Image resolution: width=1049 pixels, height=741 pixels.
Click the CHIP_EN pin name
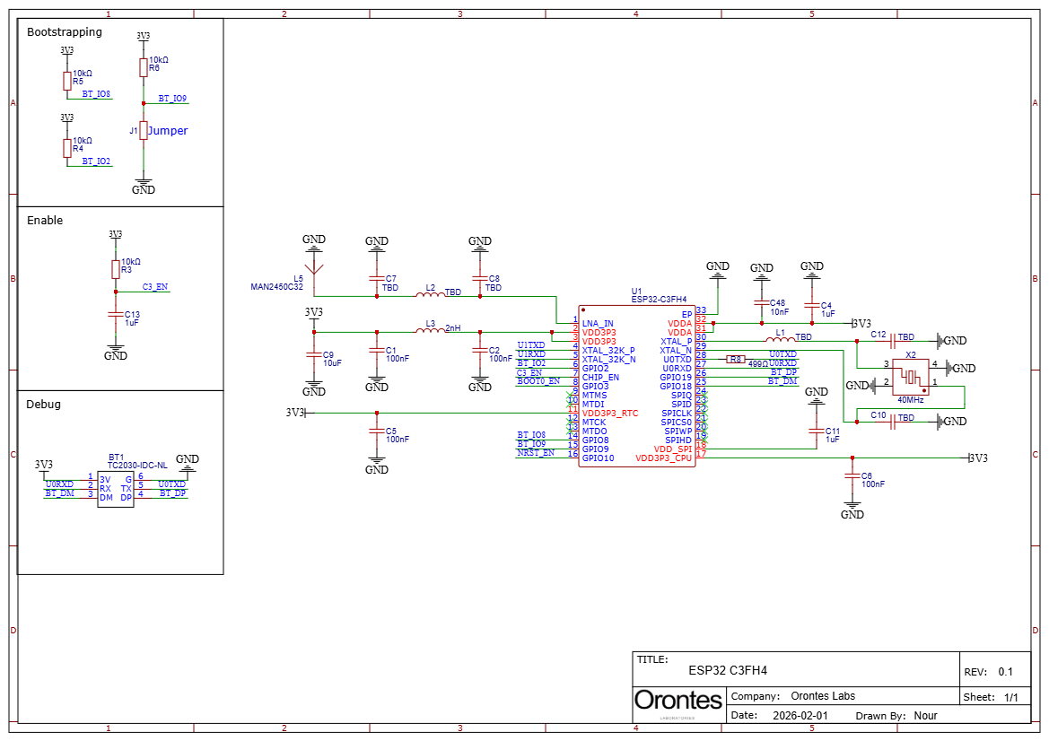600,377
